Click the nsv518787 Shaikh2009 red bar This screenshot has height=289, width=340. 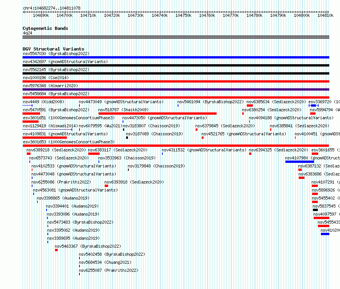157,114
